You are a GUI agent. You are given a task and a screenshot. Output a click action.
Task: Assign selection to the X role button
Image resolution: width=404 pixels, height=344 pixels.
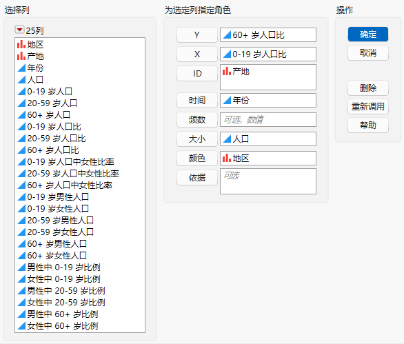point(197,54)
